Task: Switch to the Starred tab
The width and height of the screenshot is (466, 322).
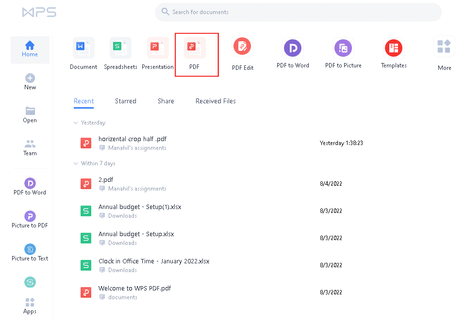Action: tap(126, 101)
